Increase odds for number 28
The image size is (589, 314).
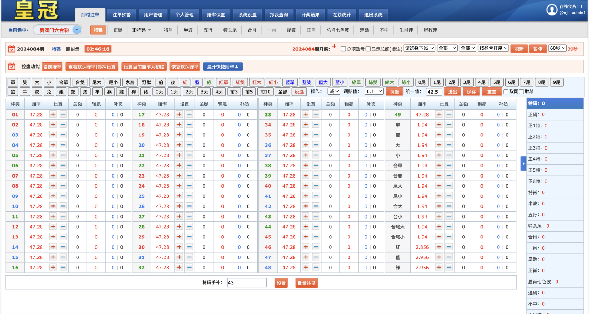click(179, 227)
